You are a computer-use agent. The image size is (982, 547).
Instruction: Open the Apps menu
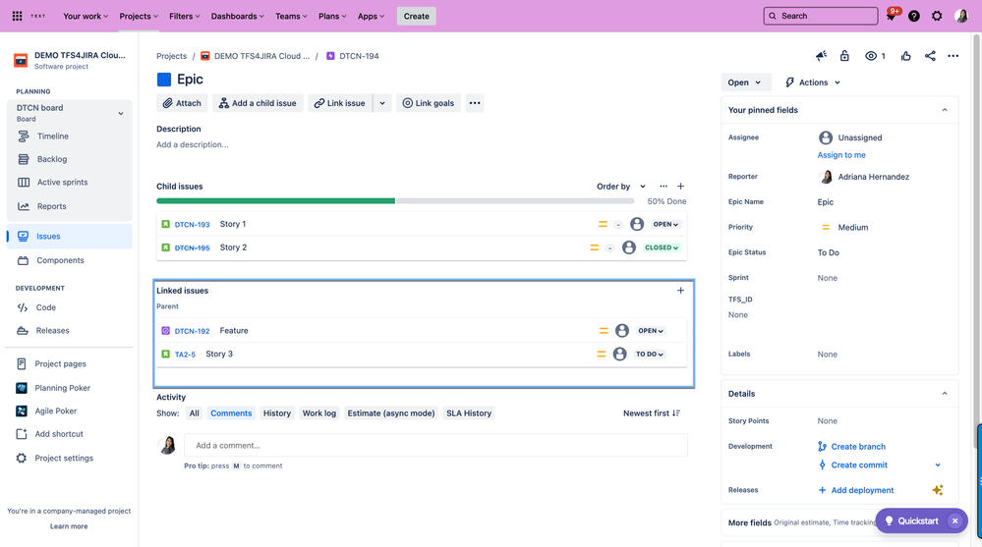371,17
